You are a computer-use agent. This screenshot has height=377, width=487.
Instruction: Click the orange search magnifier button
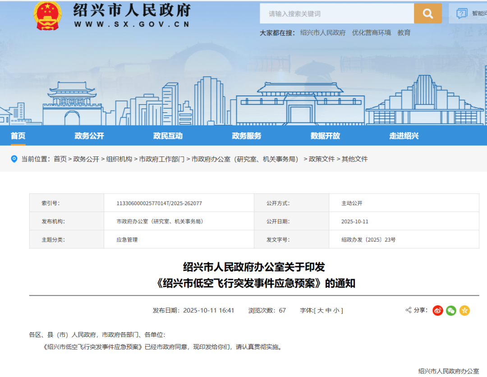(x=427, y=14)
